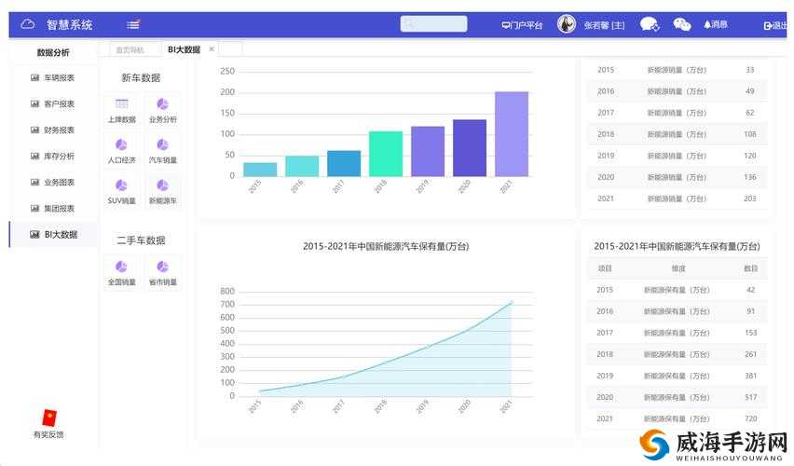Click the 保有量 value 720 cell
794x466 pixels.
(750, 418)
